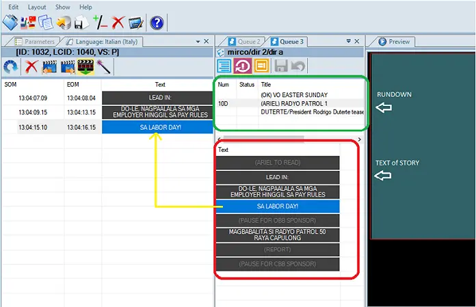Image resolution: width=476 pixels, height=307 pixels.
Task: Click the flags language icon in main toolbar
Action: tap(29, 23)
